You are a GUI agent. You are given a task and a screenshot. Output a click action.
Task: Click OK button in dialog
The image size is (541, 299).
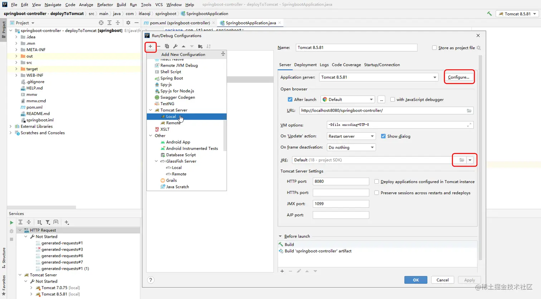click(x=416, y=280)
